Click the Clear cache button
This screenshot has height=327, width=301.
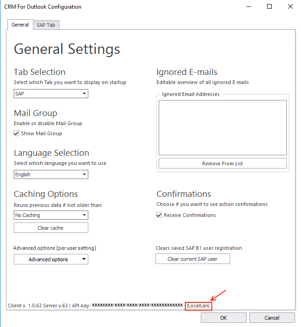(51, 228)
